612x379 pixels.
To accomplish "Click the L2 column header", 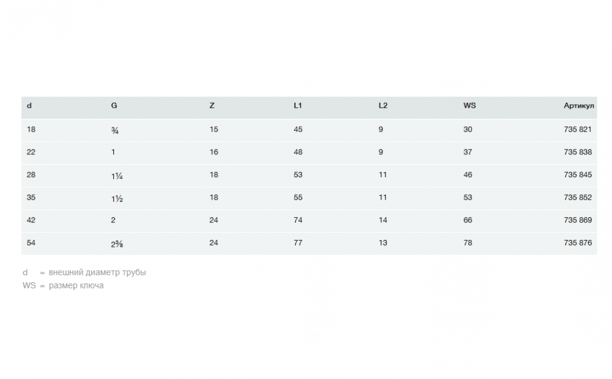I will point(382,106).
